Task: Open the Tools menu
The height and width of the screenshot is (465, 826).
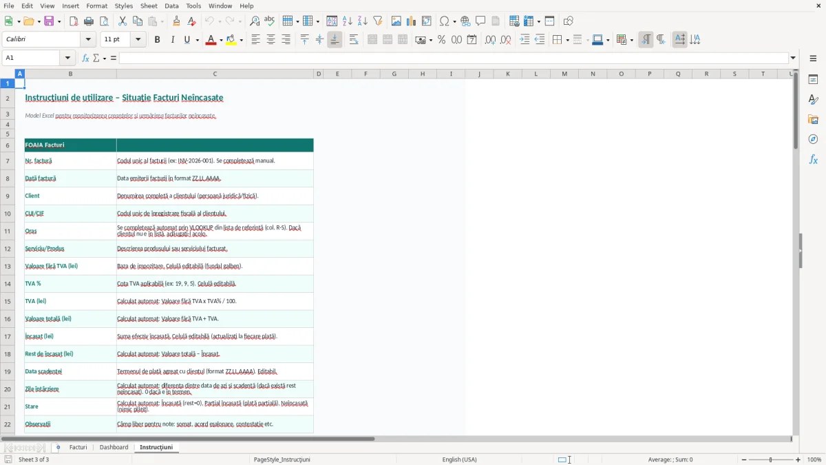Action: [194, 6]
